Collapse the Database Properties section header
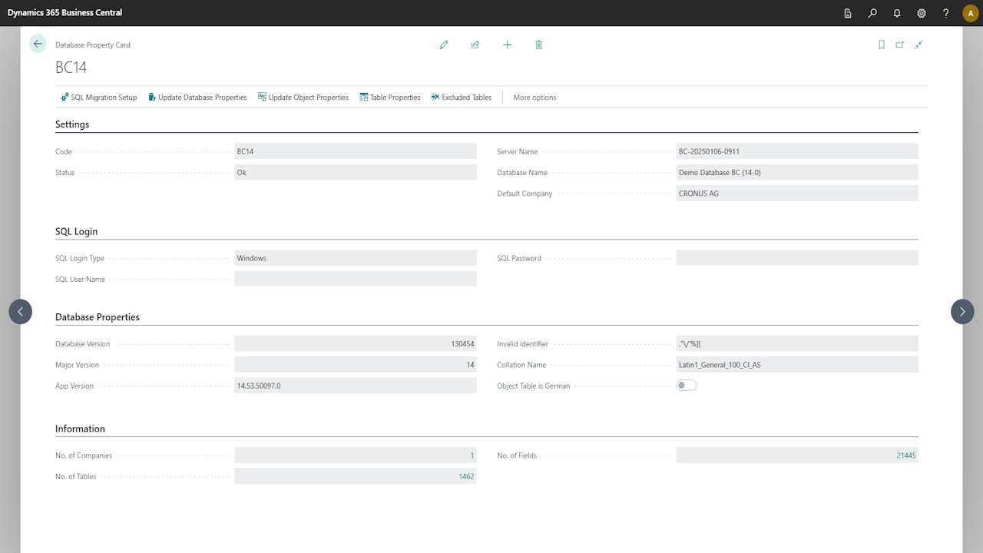This screenshot has width=983, height=553. (x=98, y=317)
